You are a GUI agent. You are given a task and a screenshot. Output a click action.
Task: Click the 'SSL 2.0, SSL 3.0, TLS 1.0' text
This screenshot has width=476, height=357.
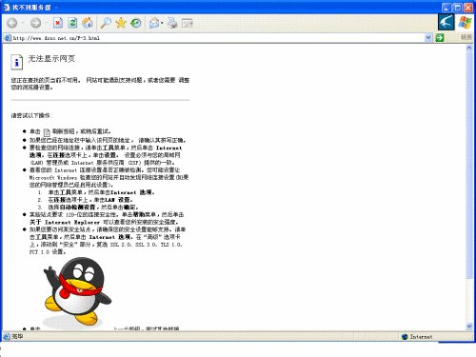146,245
